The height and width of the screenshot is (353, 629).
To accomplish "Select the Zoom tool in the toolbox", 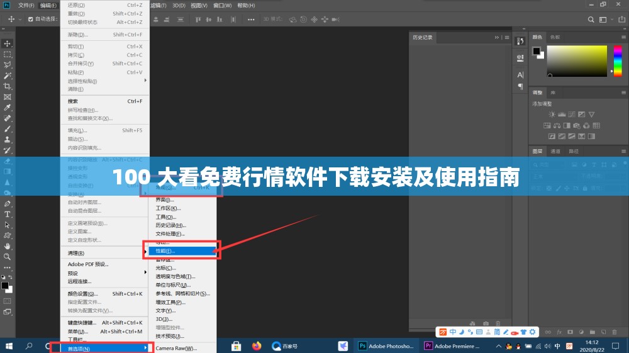I will click(x=7, y=257).
